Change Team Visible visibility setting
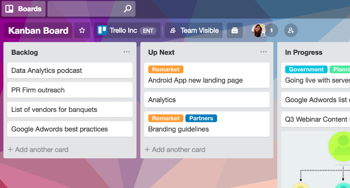Viewport: 350px width, 188px height. pyautogui.click(x=194, y=30)
